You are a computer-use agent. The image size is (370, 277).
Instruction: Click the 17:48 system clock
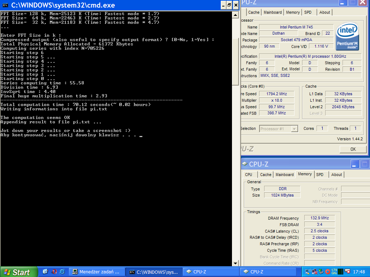point(359,272)
